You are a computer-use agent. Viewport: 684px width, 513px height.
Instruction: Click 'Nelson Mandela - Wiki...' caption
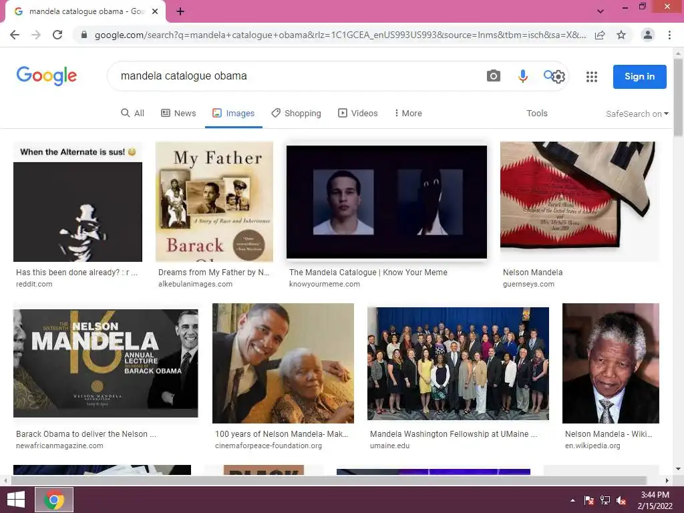point(609,434)
